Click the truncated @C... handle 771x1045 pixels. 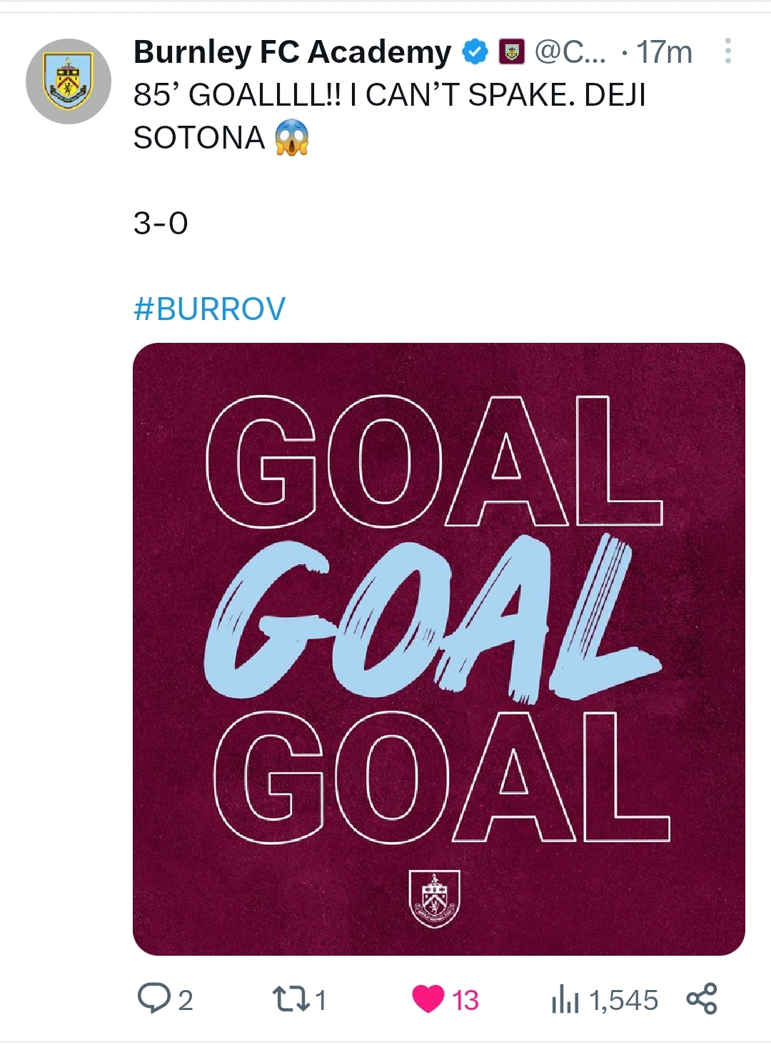[x=569, y=52]
